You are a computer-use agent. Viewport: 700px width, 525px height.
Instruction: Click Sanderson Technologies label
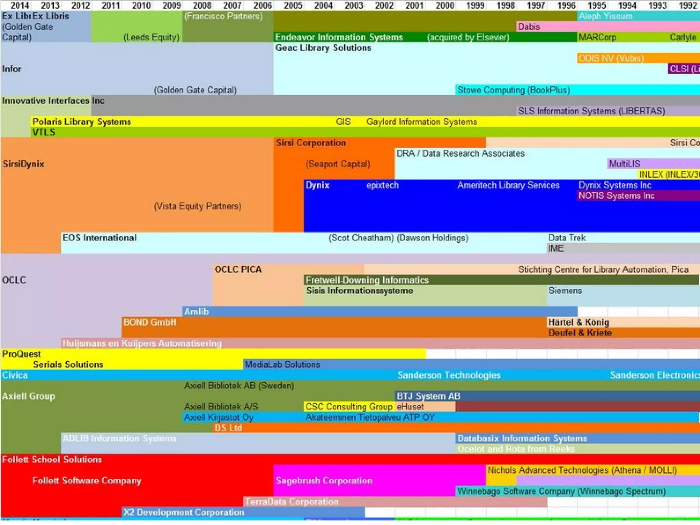point(449,375)
